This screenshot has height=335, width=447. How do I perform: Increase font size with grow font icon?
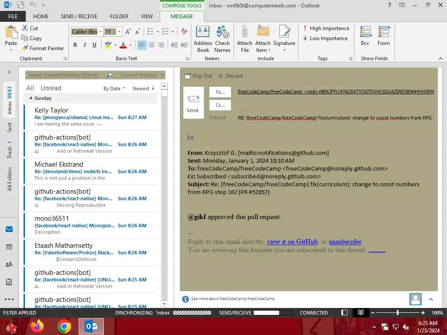pyautogui.click(x=128, y=31)
